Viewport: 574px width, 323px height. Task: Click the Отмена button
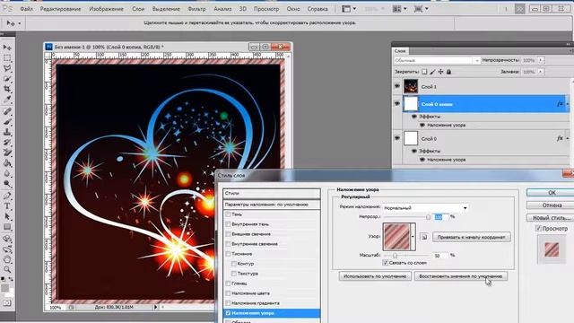tap(552, 205)
